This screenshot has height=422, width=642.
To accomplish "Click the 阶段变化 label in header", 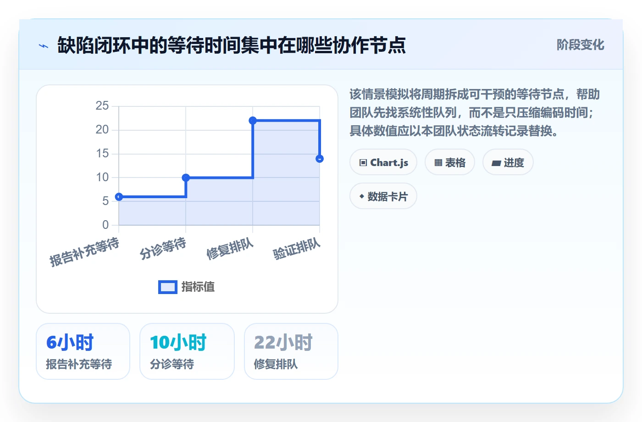I will point(580,45).
